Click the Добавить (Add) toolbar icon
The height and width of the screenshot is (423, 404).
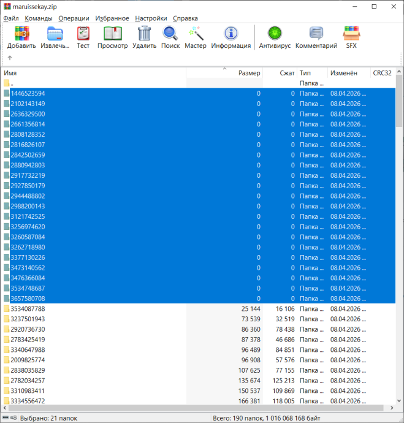click(x=21, y=34)
